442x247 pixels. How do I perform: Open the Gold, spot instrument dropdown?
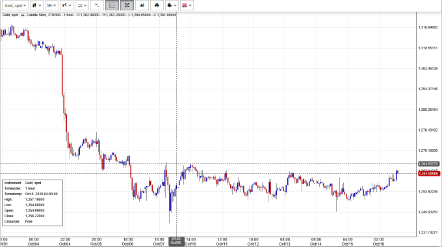(x=15, y=5)
